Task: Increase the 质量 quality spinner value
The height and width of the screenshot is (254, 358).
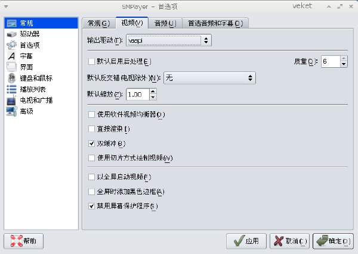Action: [344, 59]
